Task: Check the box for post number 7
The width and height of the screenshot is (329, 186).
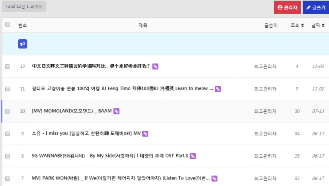Action: coord(7,179)
